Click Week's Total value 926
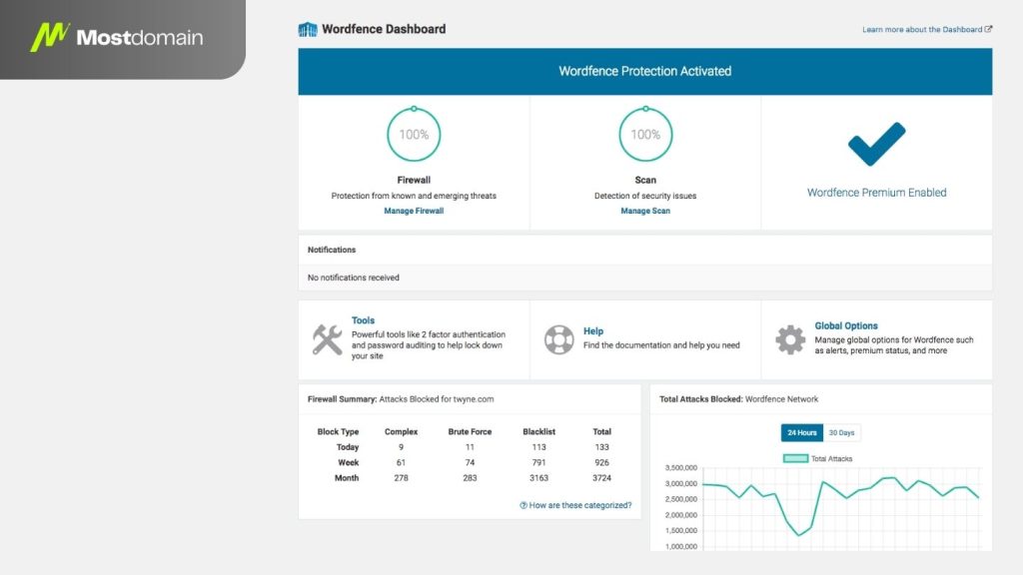Viewport: 1023px width, 575px height. (x=601, y=463)
